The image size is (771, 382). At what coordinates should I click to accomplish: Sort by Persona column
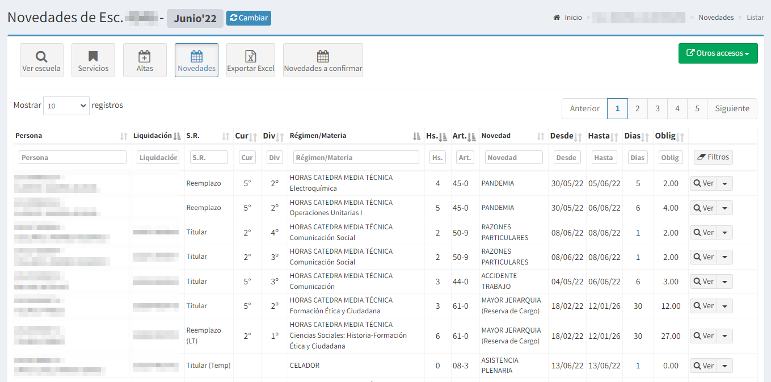tap(72, 136)
